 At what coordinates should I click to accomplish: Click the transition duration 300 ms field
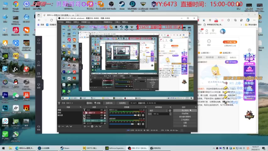(x=160, y=114)
